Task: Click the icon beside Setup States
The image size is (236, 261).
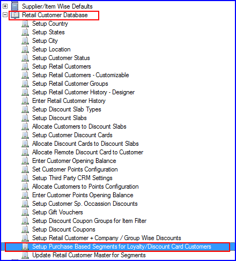Action: [x=25, y=32]
